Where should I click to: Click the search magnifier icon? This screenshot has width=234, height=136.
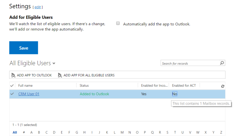(222, 63)
